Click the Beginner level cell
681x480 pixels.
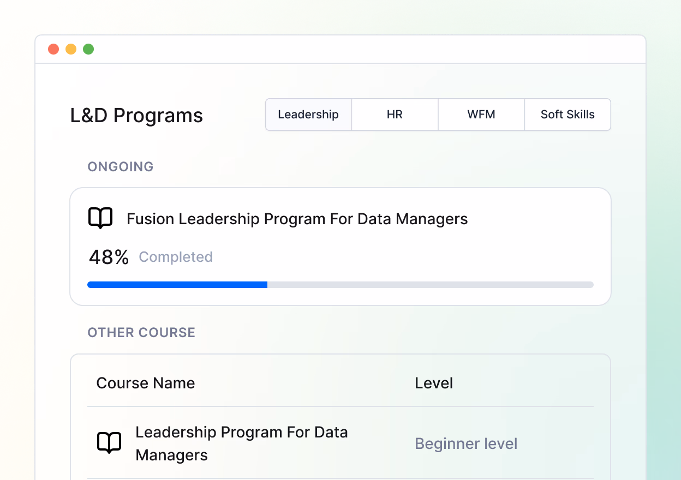coord(466,443)
